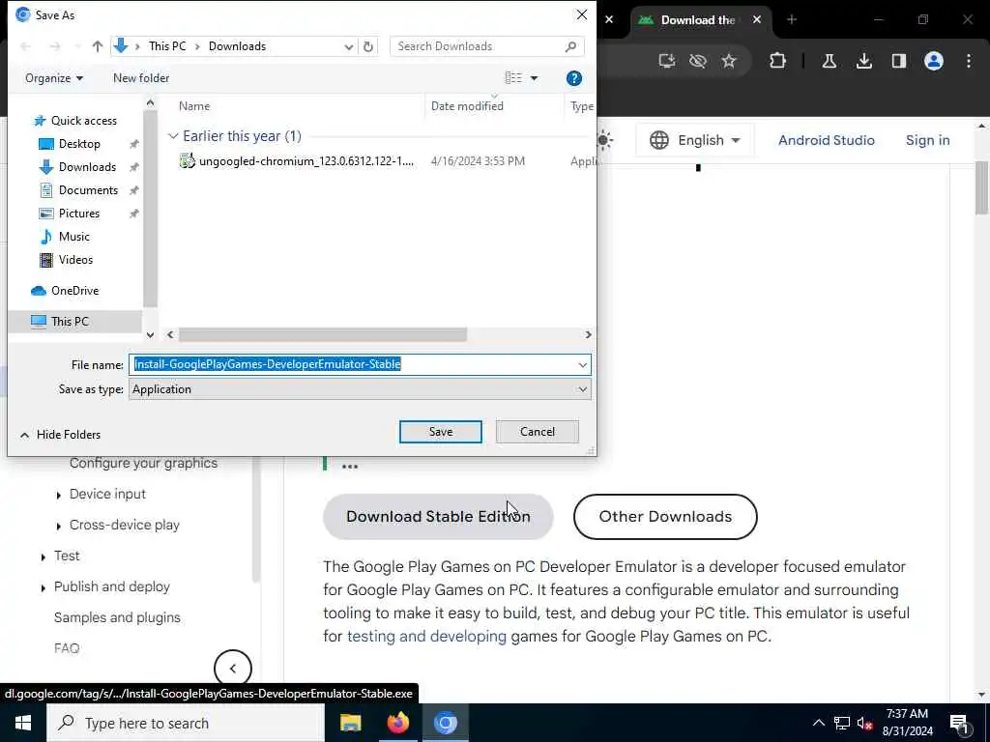Screen dimensions: 990x742
Task: Open Configure your graphics page
Action: point(143,463)
